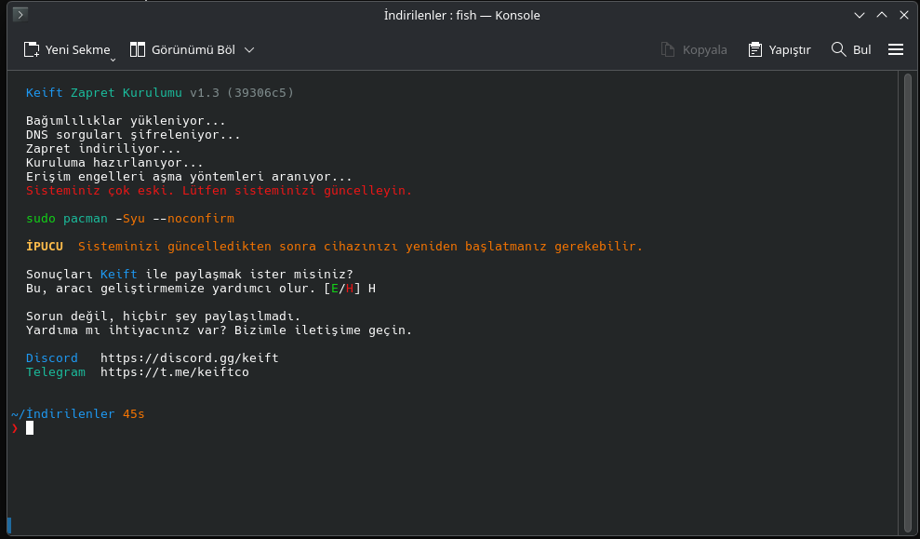Click the '45s' duration in the prompt

coord(134,414)
